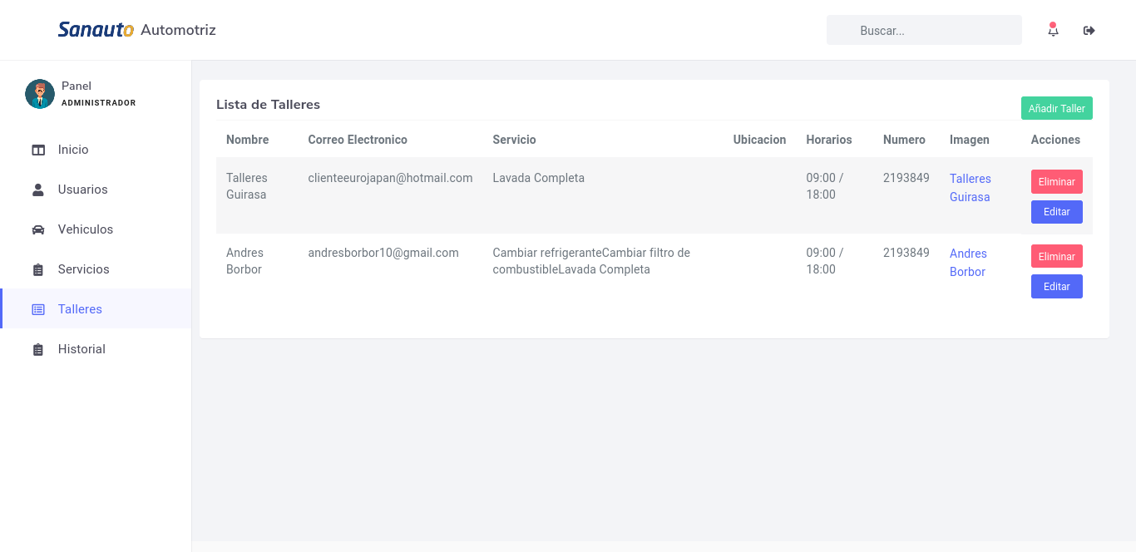Open the Servicios section

click(96, 269)
